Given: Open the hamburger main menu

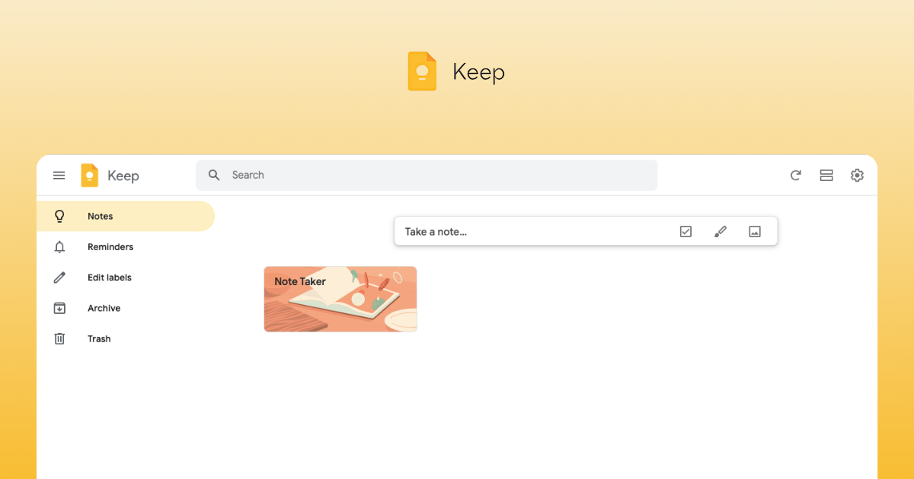Looking at the screenshot, I should [x=59, y=176].
